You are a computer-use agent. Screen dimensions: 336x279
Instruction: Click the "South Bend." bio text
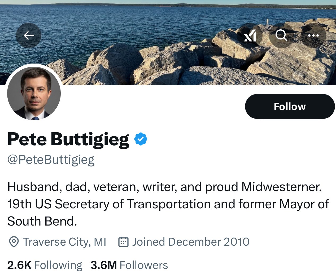[42, 221]
